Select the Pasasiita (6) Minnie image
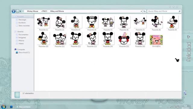The height and width of the screenshot is (109, 193). click(124, 22)
